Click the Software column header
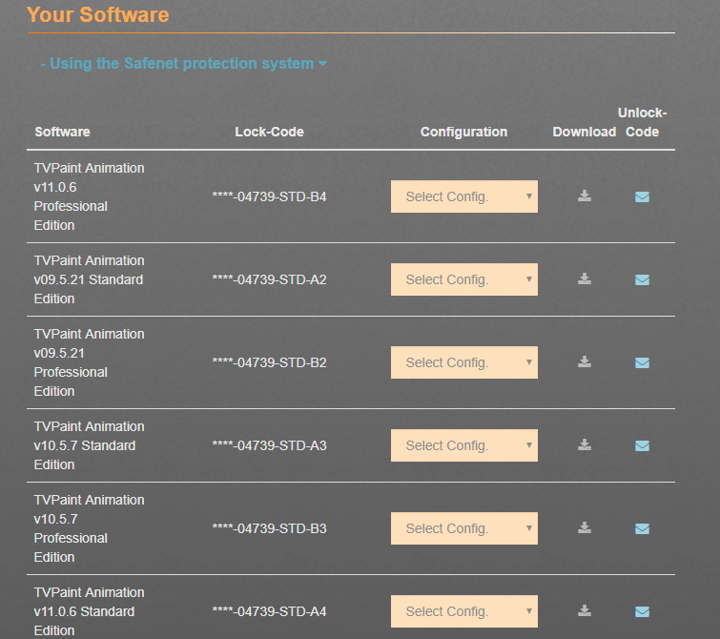Screen dimensions: 720x639 tap(62, 132)
